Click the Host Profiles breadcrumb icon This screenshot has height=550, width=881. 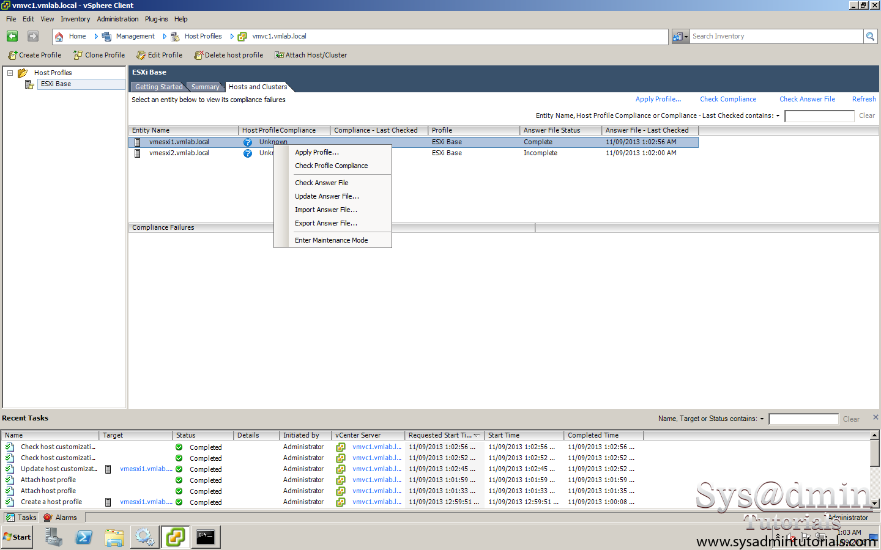coord(175,37)
